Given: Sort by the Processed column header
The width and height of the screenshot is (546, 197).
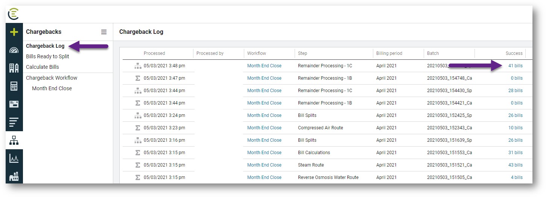Looking at the screenshot, I should (154, 53).
